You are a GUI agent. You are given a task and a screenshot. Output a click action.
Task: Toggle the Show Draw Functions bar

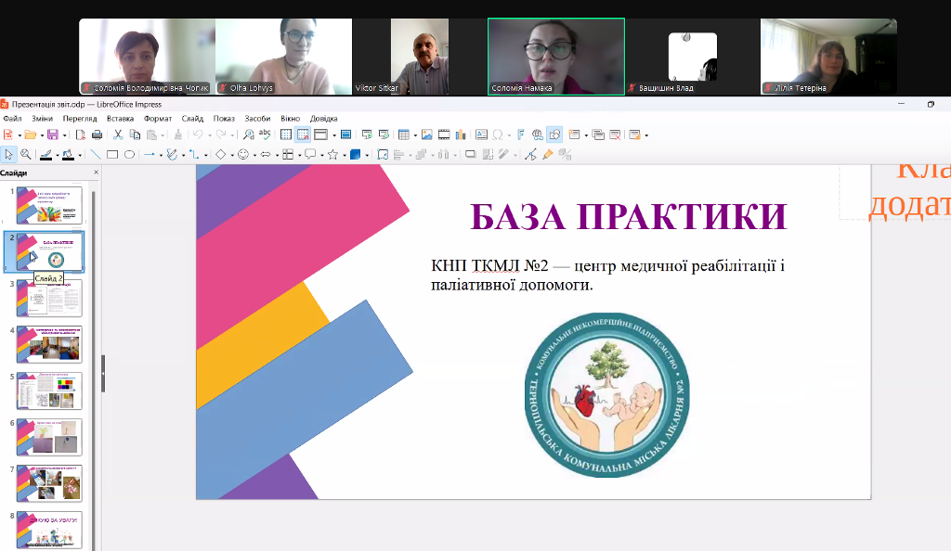pyautogui.click(x=555, y=135)
